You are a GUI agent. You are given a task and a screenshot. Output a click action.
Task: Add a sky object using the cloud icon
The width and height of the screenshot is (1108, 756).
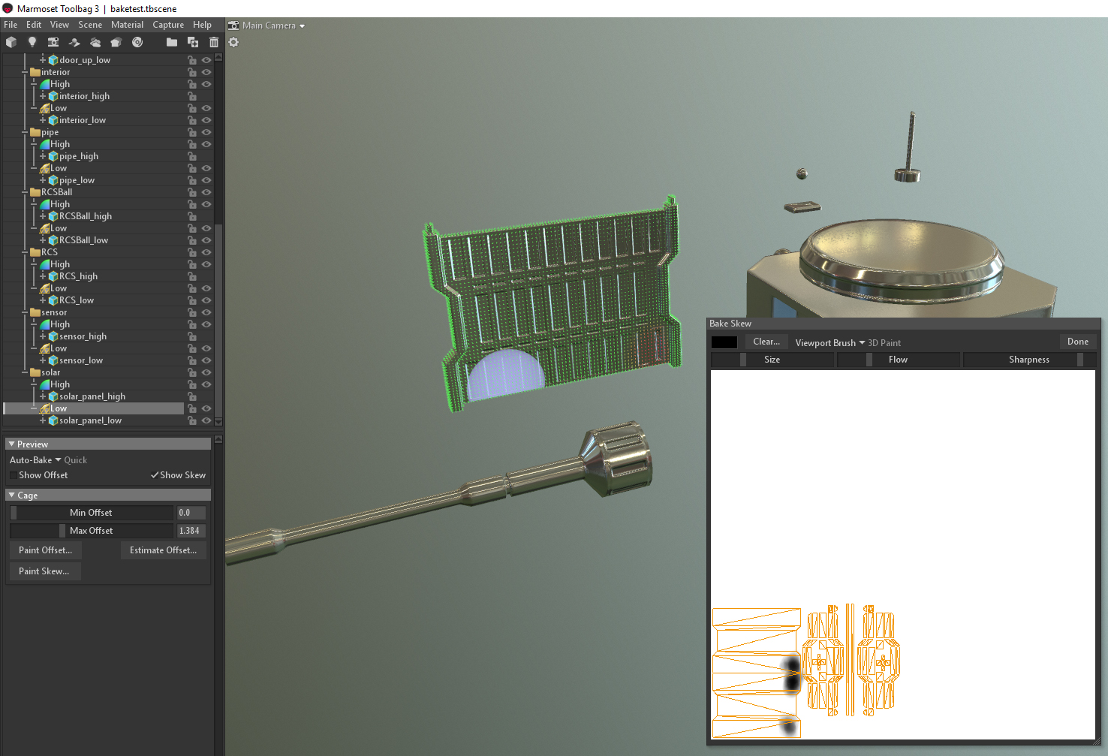95,42
